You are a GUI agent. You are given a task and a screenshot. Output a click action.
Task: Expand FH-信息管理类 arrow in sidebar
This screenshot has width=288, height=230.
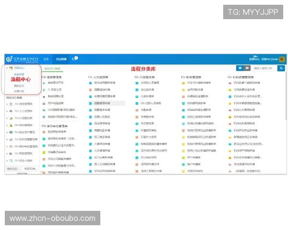point(7,104)
